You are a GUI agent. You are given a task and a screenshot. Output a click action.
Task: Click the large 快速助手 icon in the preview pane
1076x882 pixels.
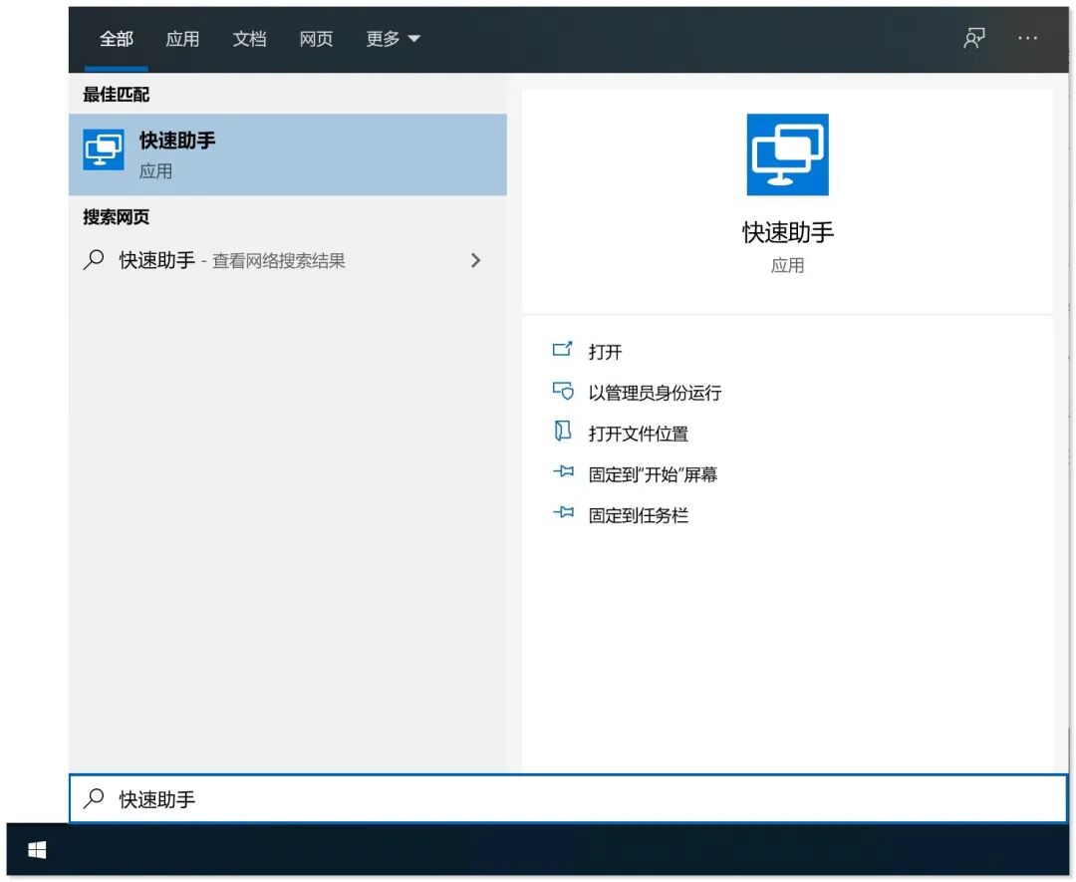[x=787, y=154]
